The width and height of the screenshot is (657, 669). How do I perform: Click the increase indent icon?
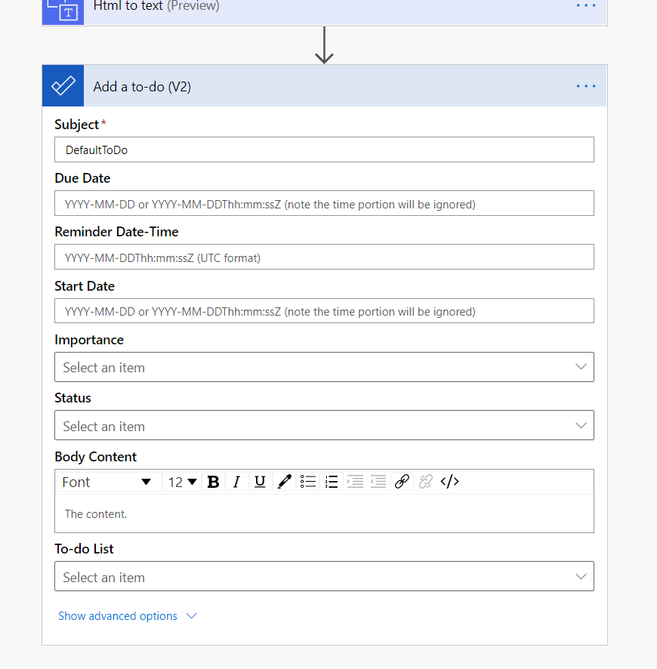click(355, 482)
